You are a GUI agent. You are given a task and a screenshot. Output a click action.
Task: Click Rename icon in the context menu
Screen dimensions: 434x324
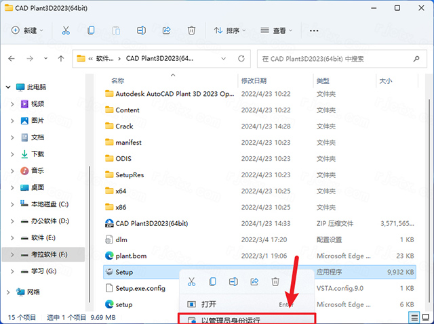[x=233, y=282]
